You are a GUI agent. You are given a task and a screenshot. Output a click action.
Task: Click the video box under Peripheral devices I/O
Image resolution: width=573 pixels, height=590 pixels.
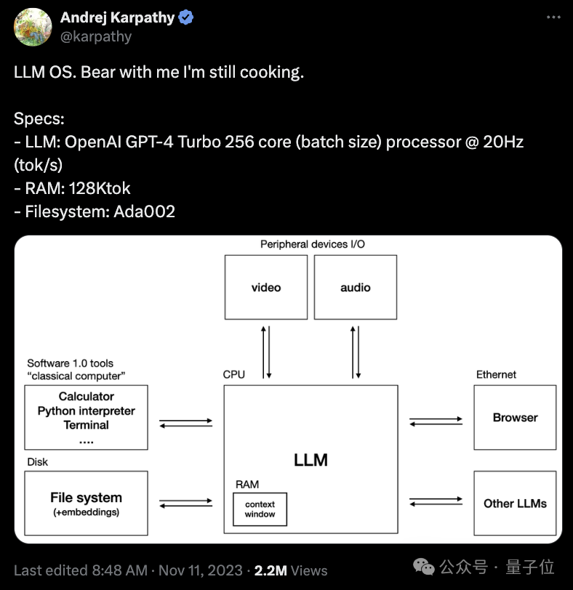[265, 287]
